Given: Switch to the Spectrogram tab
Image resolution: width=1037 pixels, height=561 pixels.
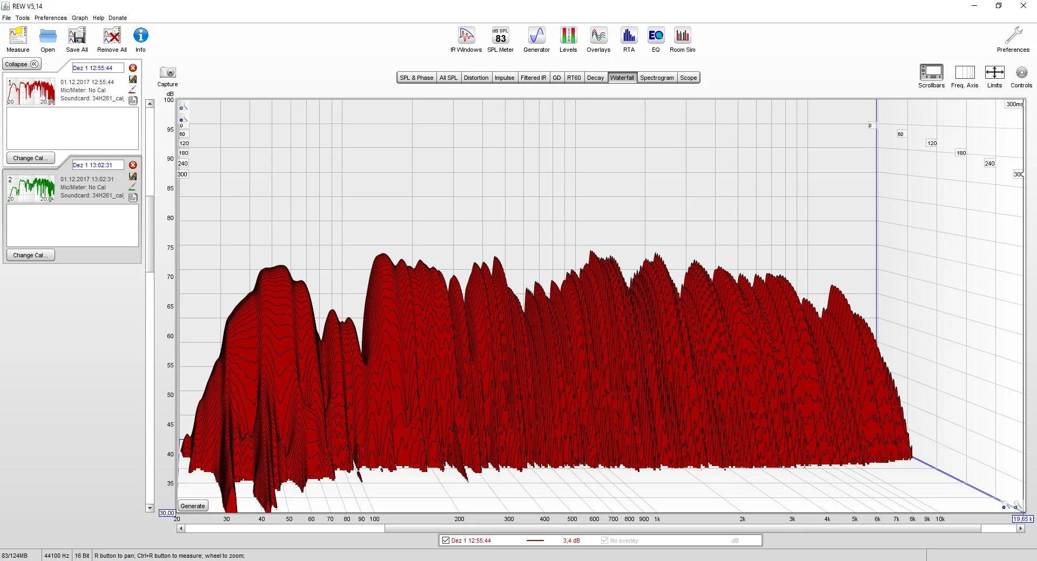Looking at the screenshot, I should [x=657, y=78].
